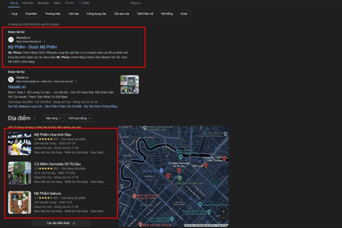Open three-dot menu next to hibeauty.vn URL
This screenshot has width=342, height=228.
point(44,42)
